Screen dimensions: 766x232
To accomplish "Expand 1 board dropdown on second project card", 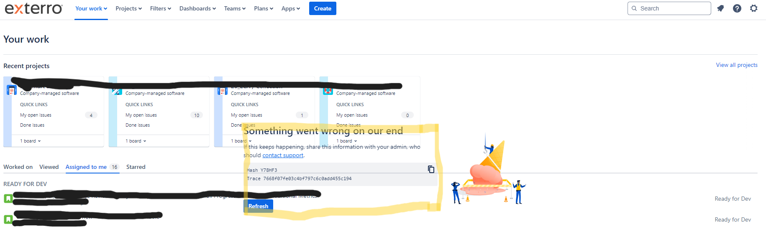I will [x=136, y=141].
